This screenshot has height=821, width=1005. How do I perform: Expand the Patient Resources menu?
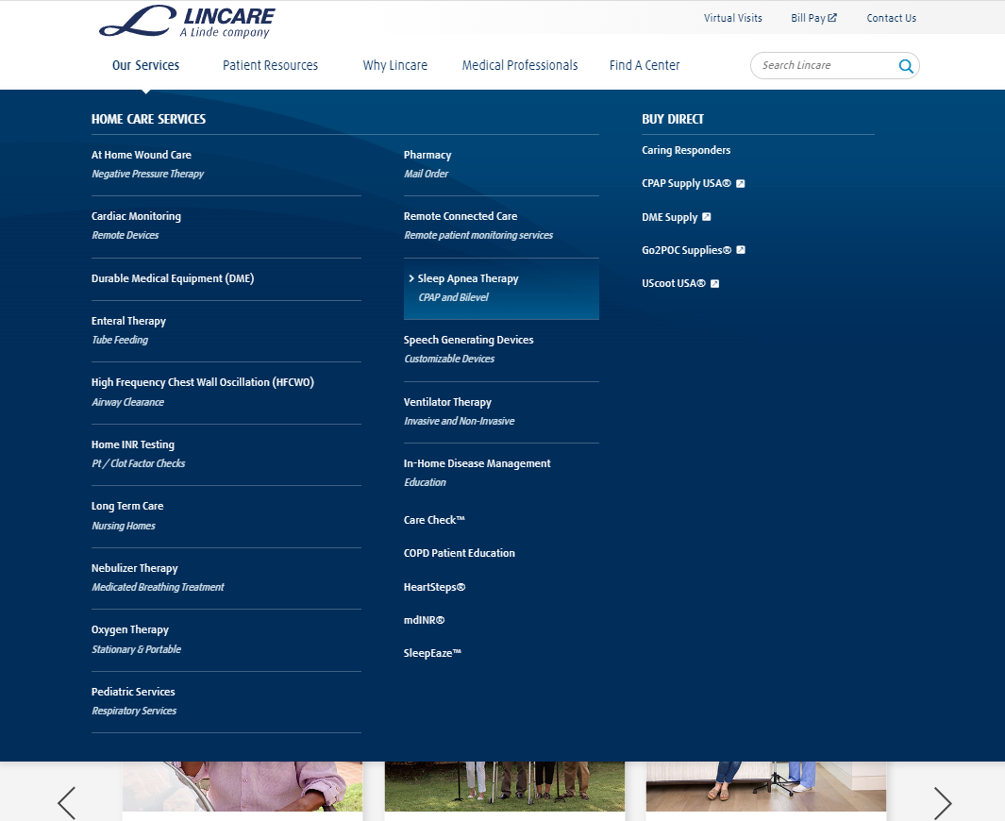point(270,65)
